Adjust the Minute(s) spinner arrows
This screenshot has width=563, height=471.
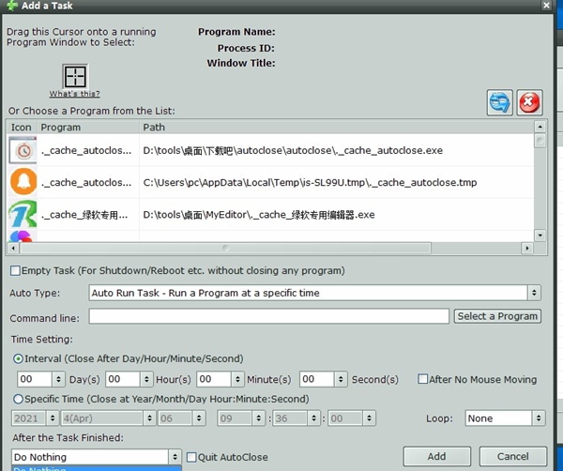[x=237, y=379]
